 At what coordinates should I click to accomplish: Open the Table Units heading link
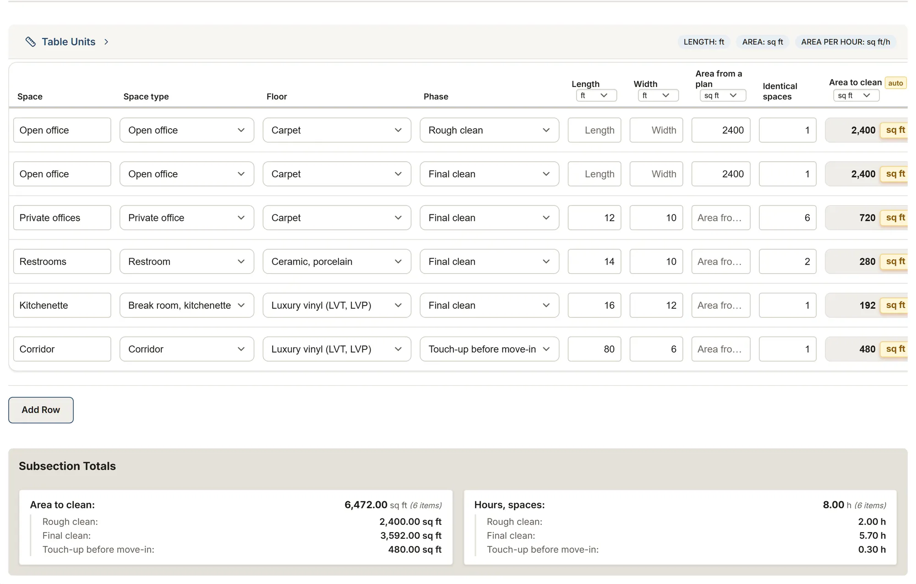69,42
